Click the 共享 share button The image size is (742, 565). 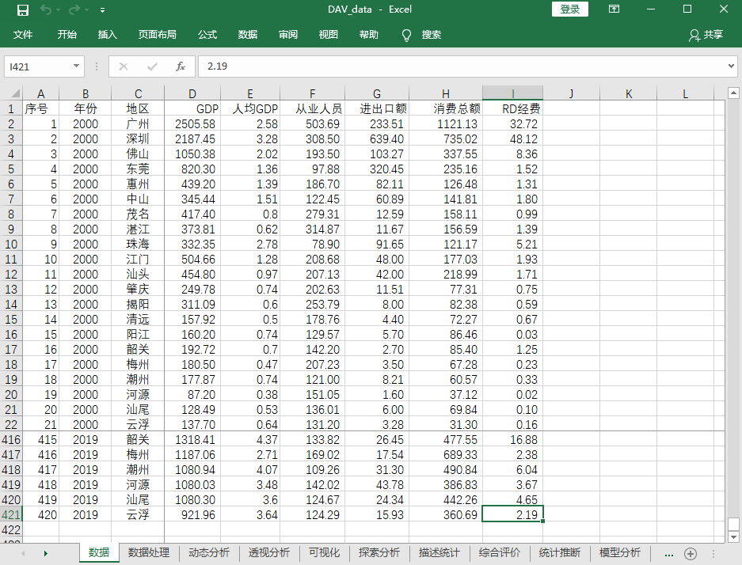[706, 35]
